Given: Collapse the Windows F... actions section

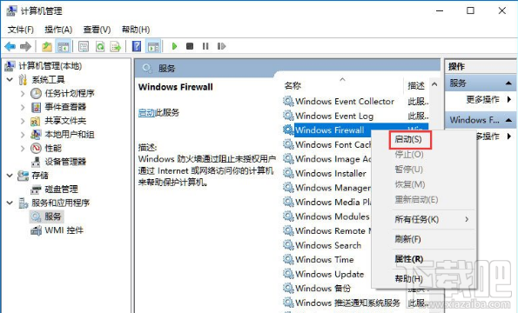Looking at the screenshot, I should (x=508, y=120).
